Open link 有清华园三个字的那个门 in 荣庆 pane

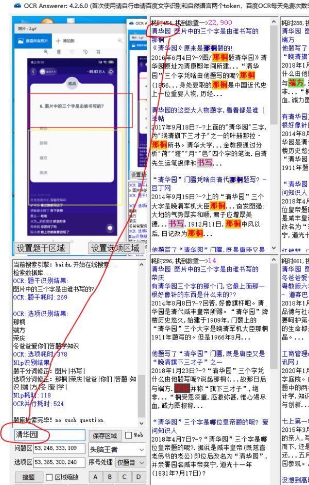click(208, 290)
